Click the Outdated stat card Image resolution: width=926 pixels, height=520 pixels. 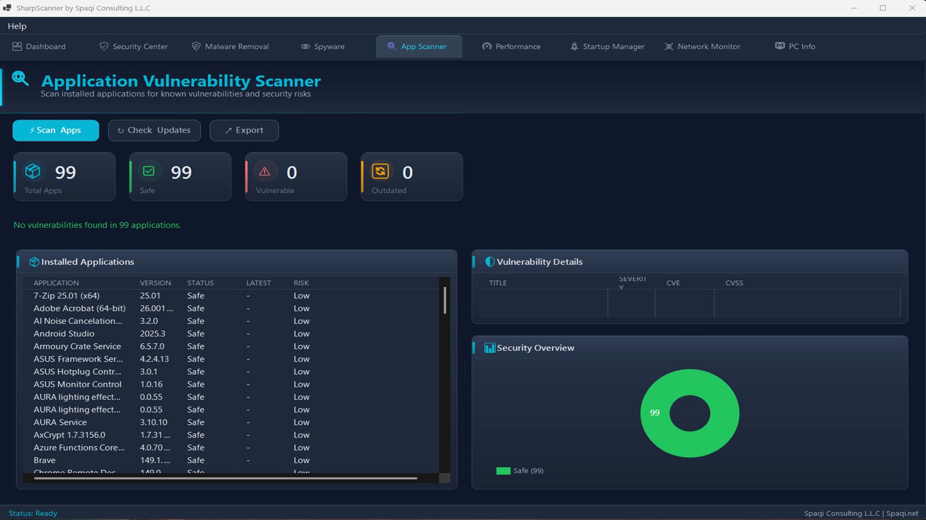411,177
